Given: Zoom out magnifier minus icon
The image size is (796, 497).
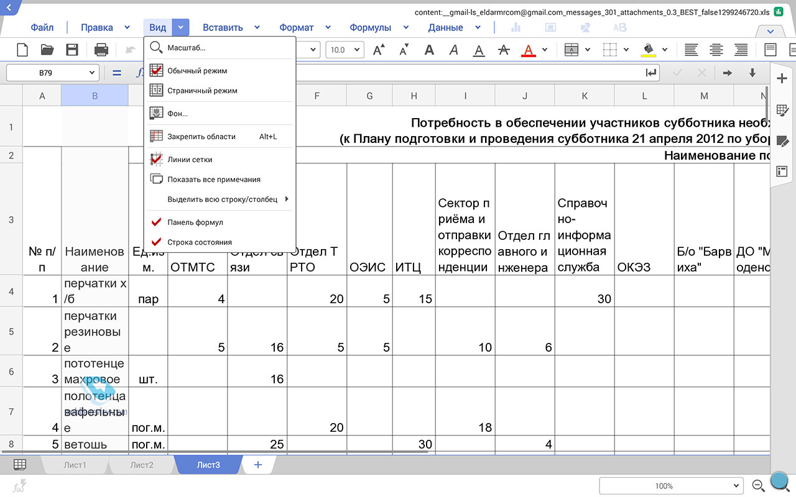Looking at the screenshot, I should tap(758, 486).
